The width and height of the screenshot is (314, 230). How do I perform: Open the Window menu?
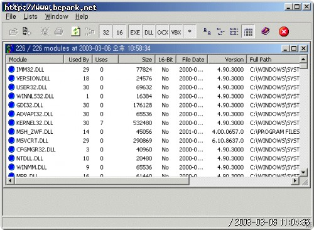(x=57, y=16)
